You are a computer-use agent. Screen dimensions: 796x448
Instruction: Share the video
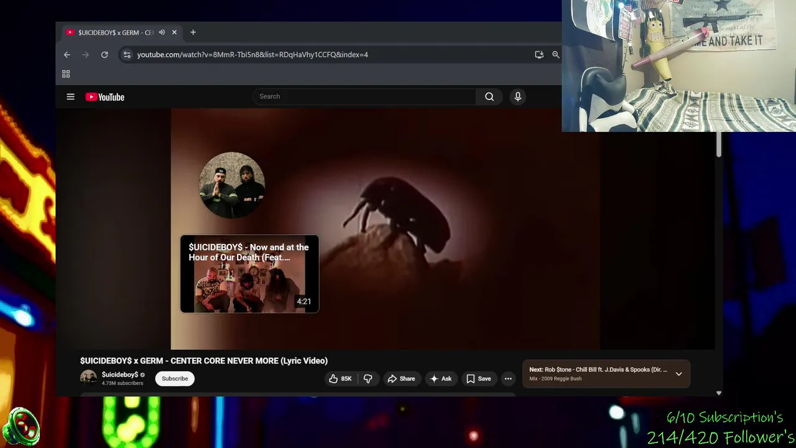(x=401, y=378)
